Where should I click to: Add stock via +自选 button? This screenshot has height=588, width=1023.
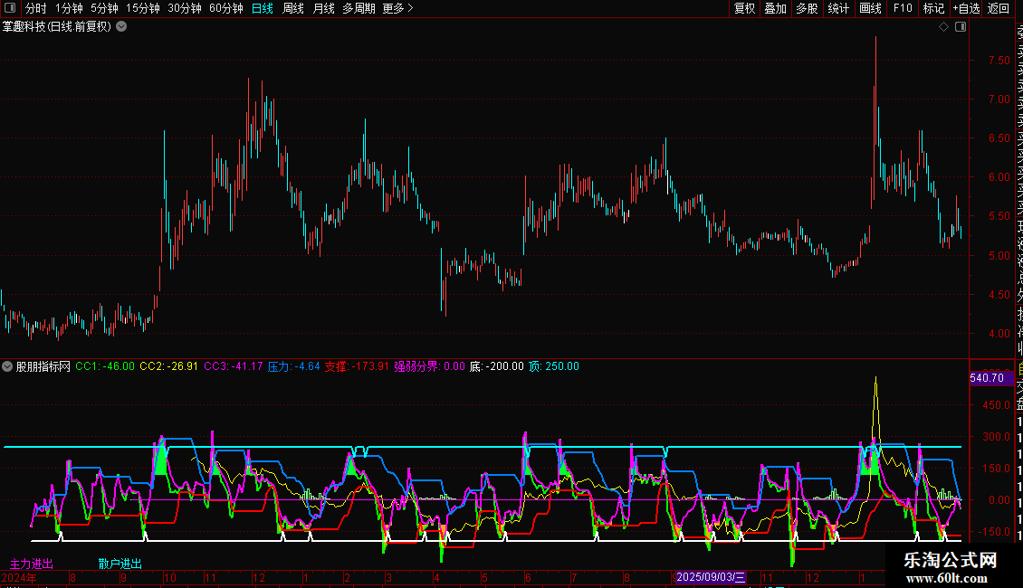[x=965, y=8]
